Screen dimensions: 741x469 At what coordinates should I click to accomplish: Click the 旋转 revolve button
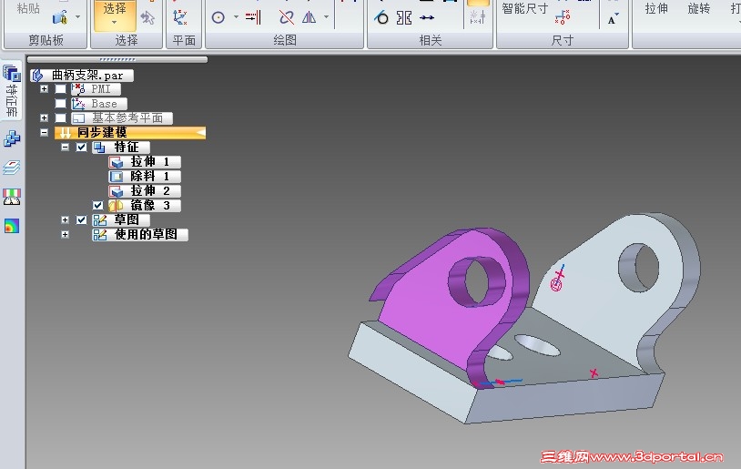[x=698, y=8]
